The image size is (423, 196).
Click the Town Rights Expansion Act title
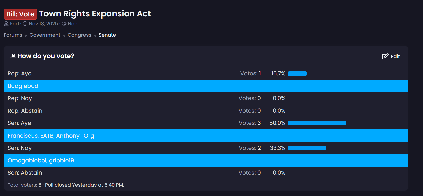95,14
